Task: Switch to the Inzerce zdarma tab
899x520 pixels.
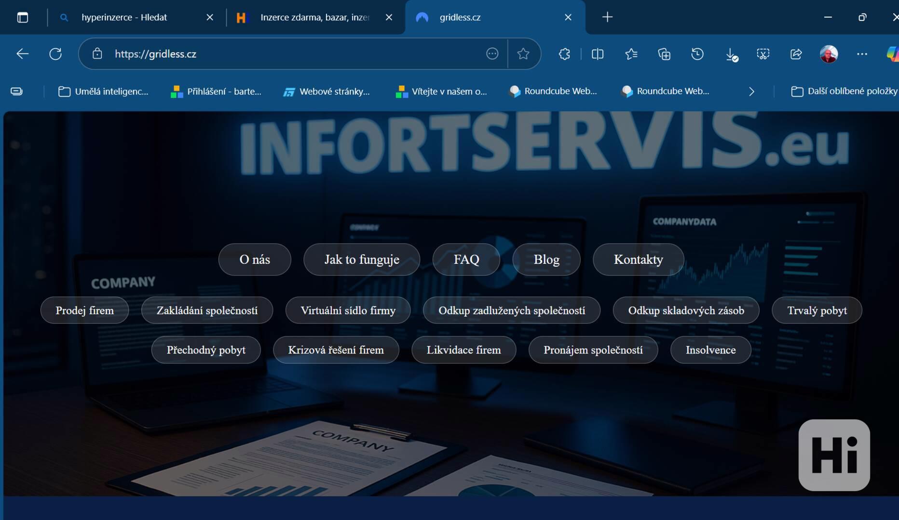Action: tap(314, 17)
